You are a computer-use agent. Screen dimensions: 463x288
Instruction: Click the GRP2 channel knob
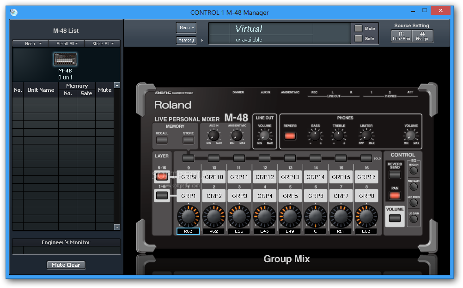coord(213,216)
